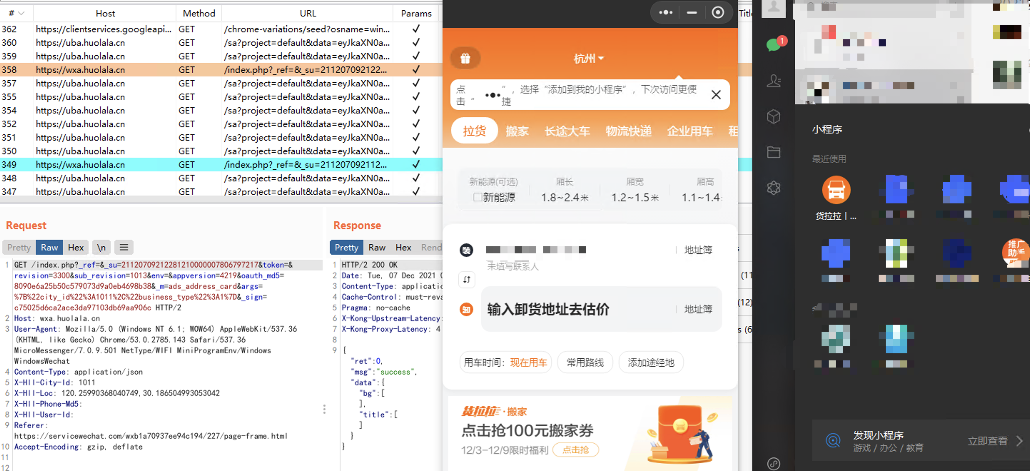Click the Params column header
Image resolution: width=1030 pixels, height=471 pixels.
click(416, 13)
